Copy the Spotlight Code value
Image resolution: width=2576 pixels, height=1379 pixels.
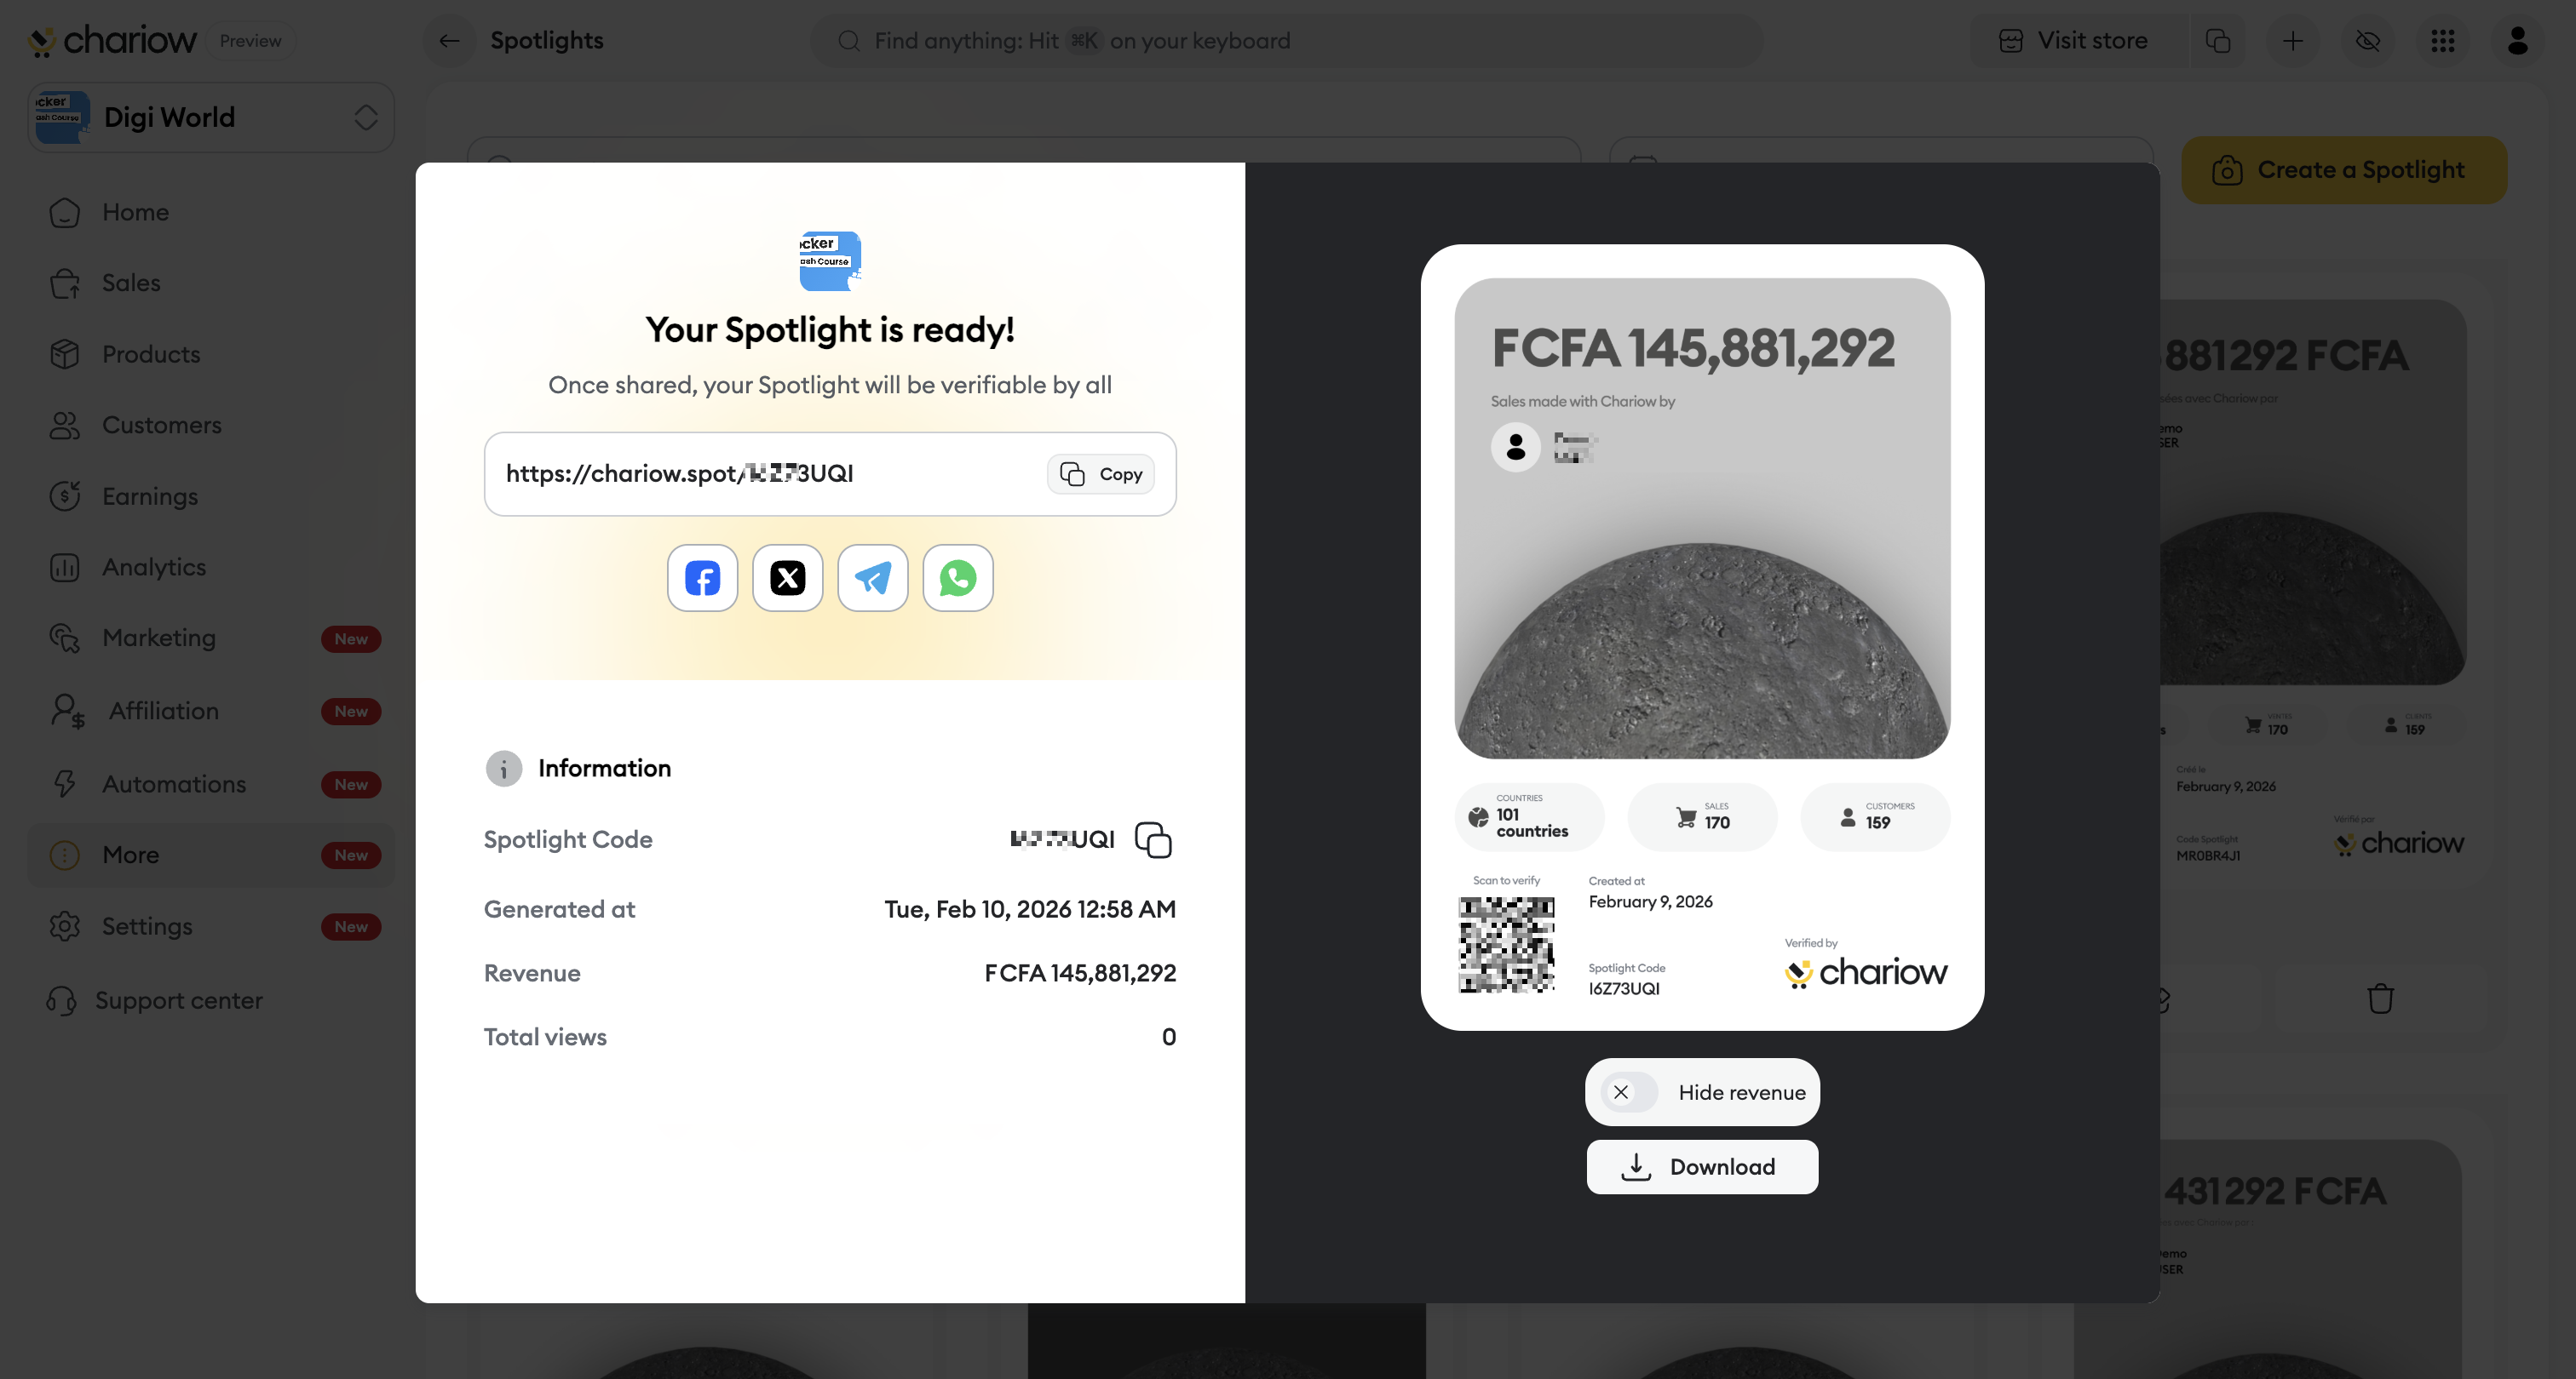1153,839
